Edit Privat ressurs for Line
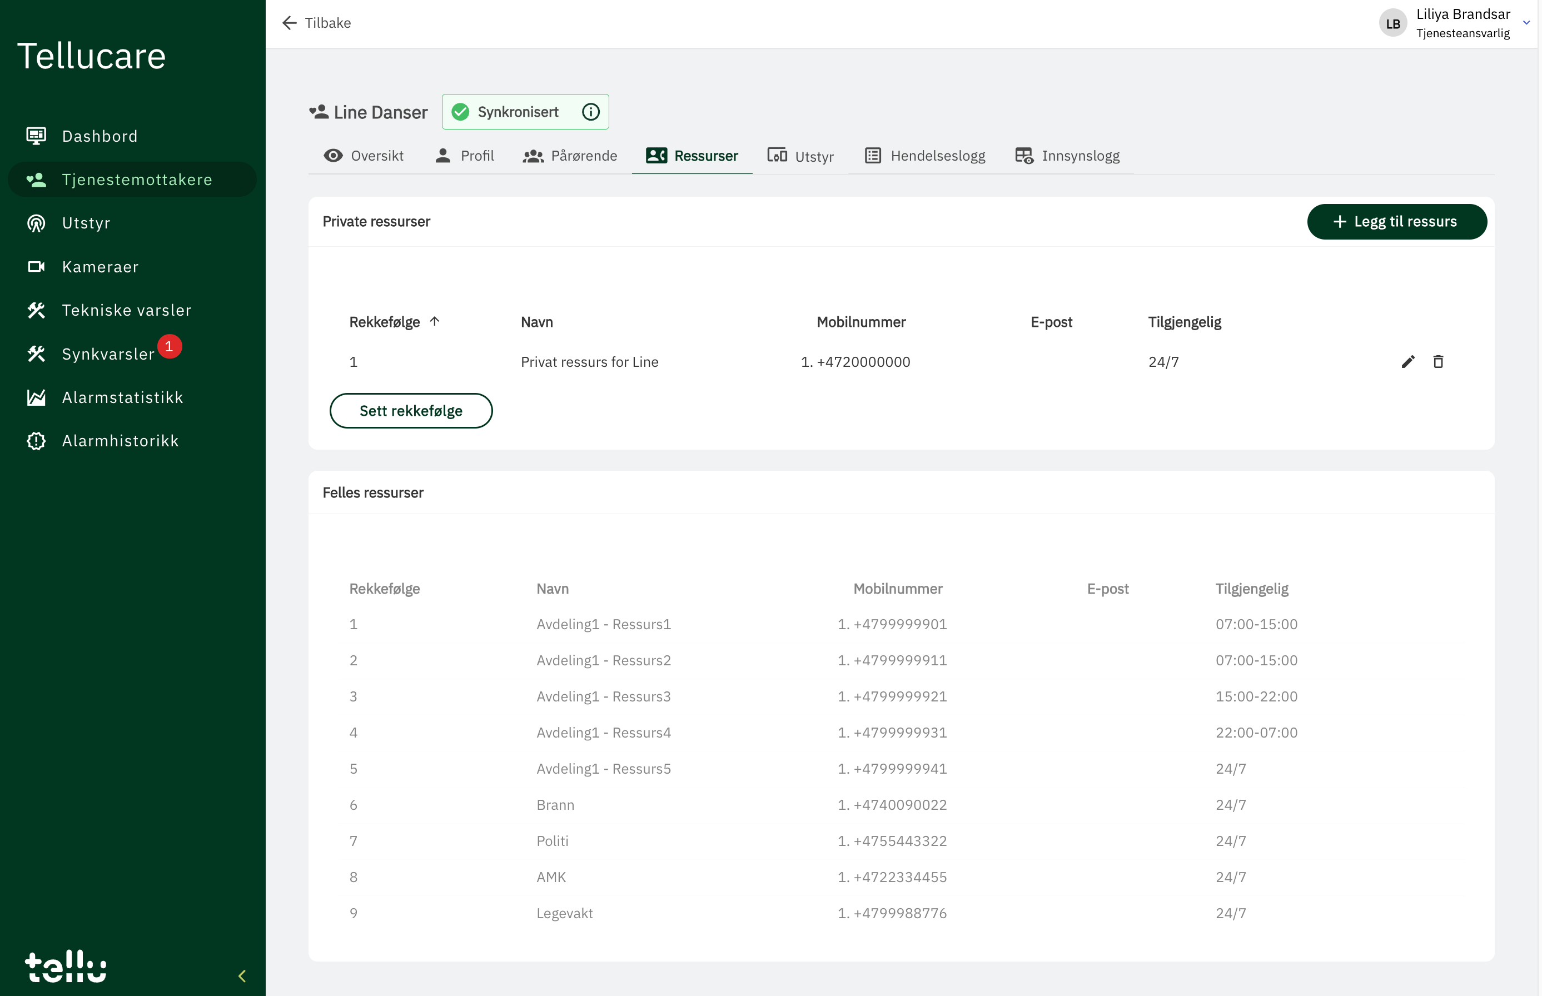 point(1407,361)
